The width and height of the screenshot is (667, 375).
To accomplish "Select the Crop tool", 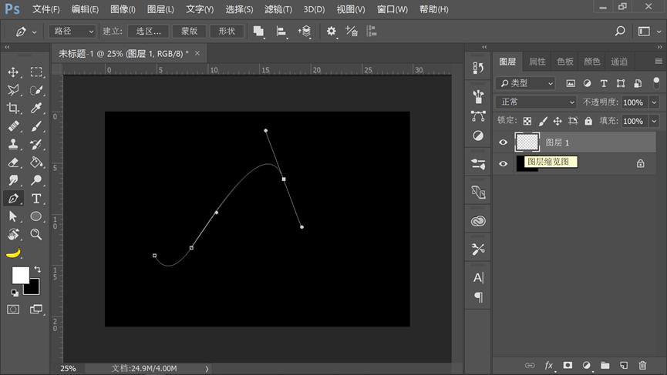I will coord(13,108).
